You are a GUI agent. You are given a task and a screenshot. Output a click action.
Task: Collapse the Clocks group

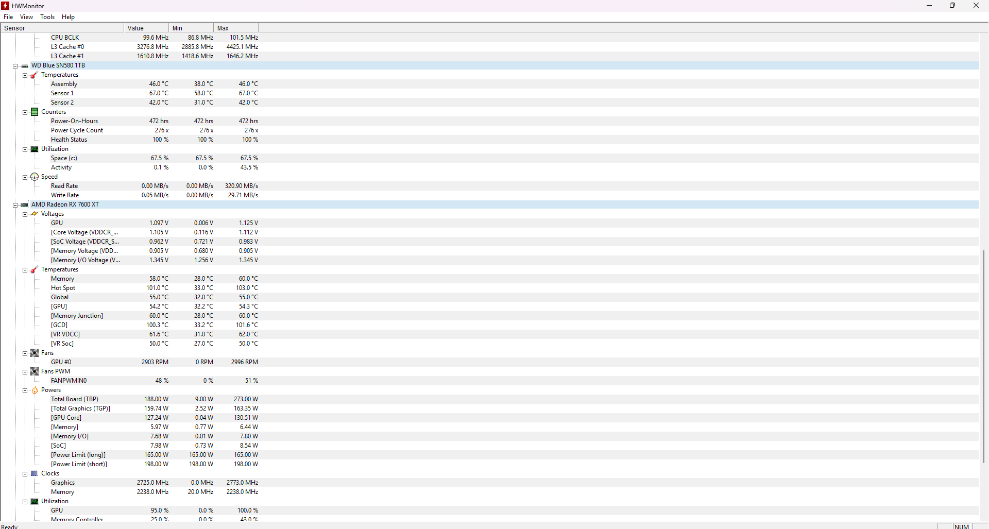[x=25, y=474]
